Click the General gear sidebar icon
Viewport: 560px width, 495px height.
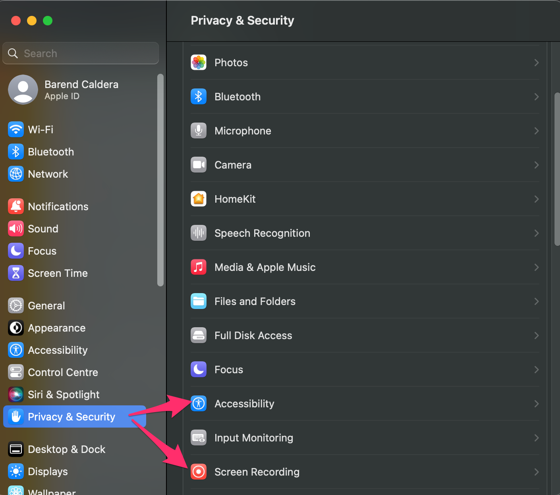point(16,306)
